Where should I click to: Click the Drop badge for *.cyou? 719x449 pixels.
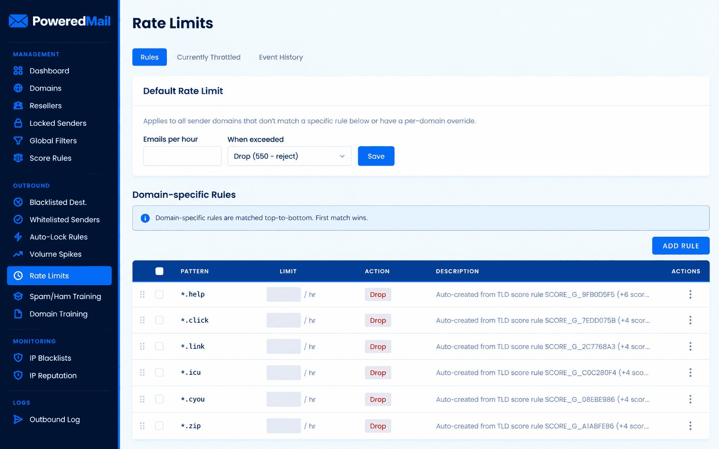pos(378,399)
